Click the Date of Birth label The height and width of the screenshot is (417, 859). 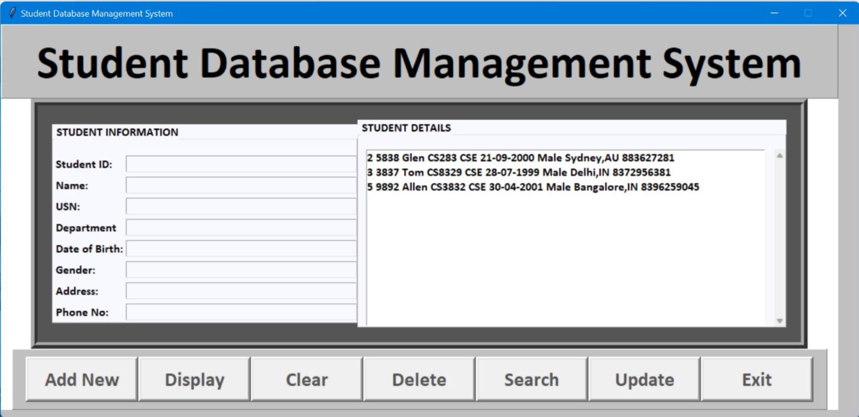click(89, 249)
